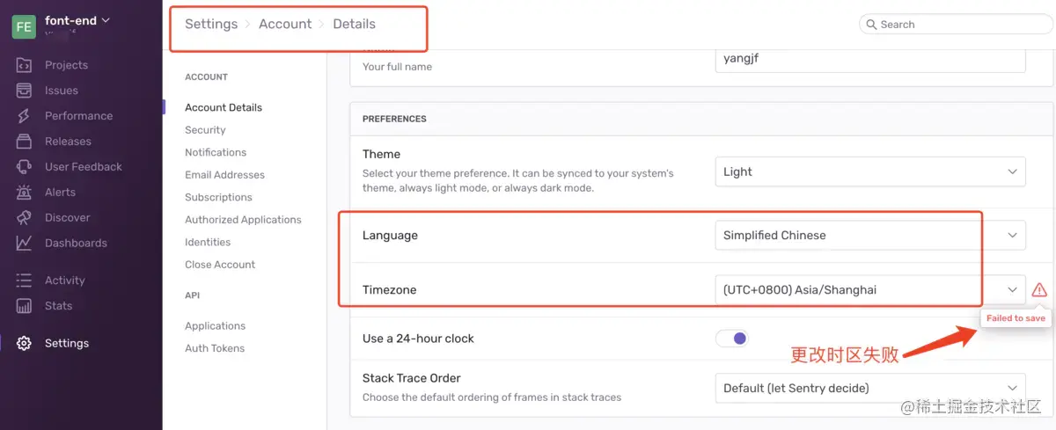Click Auth Tokens link
Screen dimensions: 1056x430
point(215,348)
